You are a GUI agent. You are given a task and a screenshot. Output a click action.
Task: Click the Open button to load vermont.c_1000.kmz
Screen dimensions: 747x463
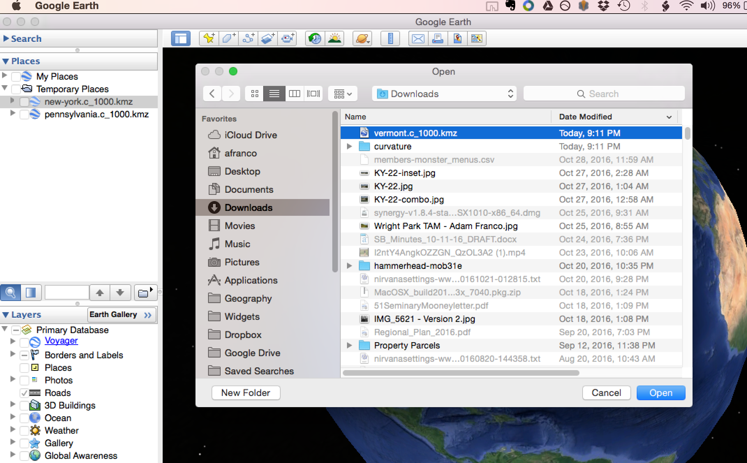[660, 393]
